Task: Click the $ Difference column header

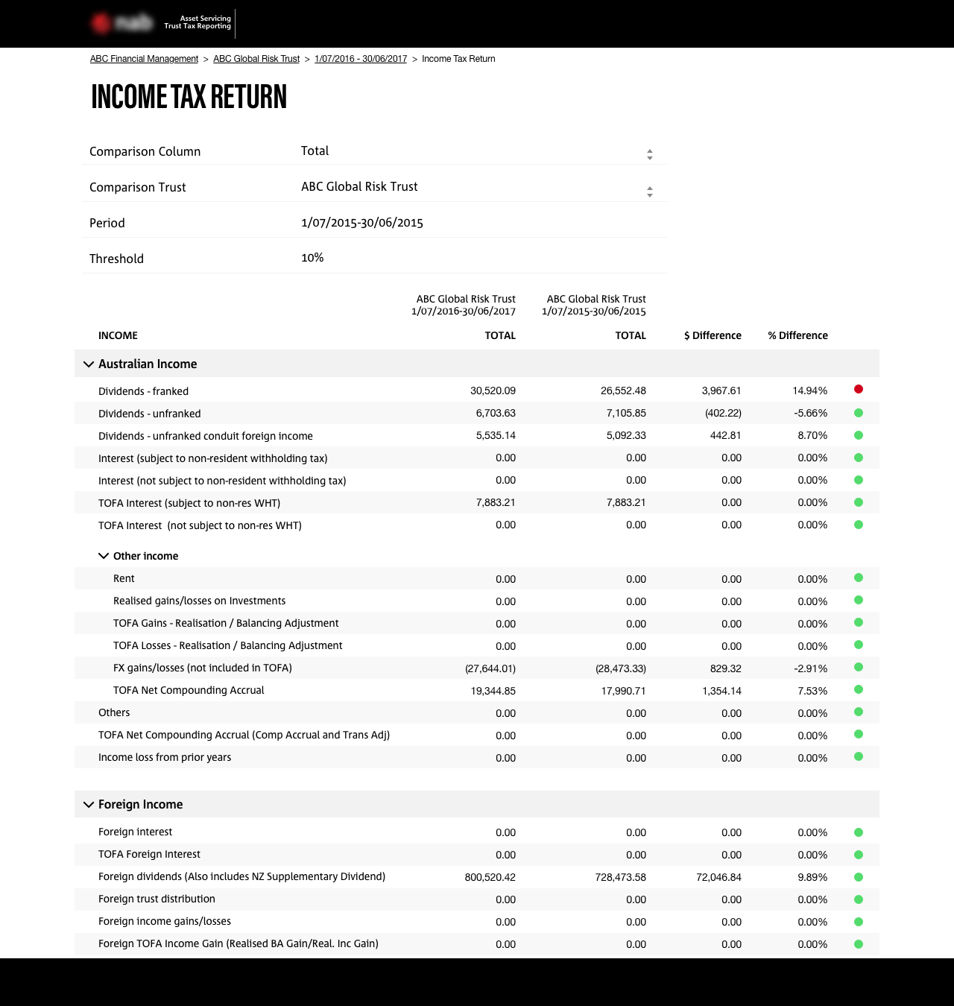Action: click(713, 335)
